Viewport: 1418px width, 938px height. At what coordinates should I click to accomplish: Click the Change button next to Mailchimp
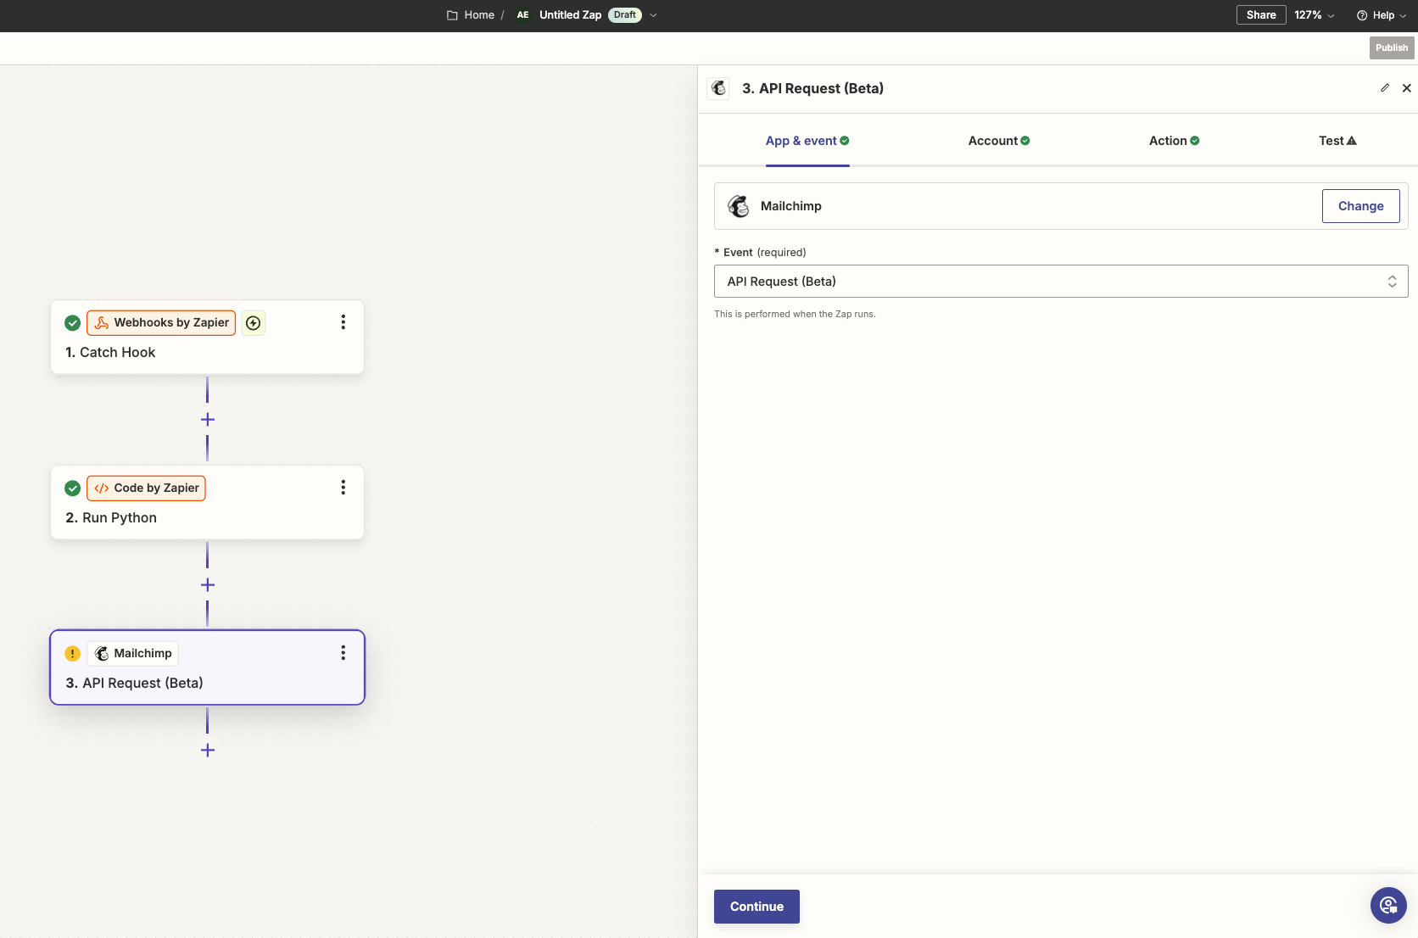click(x=1360, y=205)
